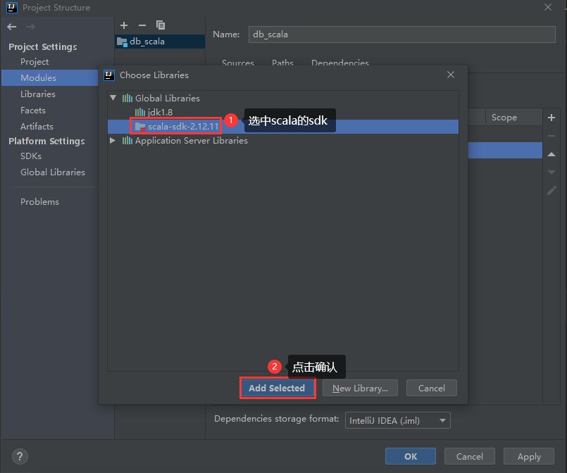Open the help question mark button

click(20, 456)
